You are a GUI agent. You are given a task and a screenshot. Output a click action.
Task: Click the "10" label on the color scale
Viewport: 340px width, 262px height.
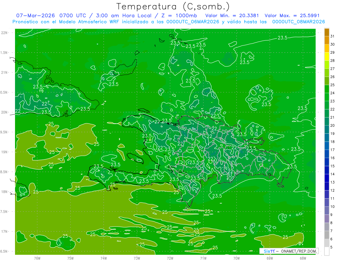coord(333,207)
